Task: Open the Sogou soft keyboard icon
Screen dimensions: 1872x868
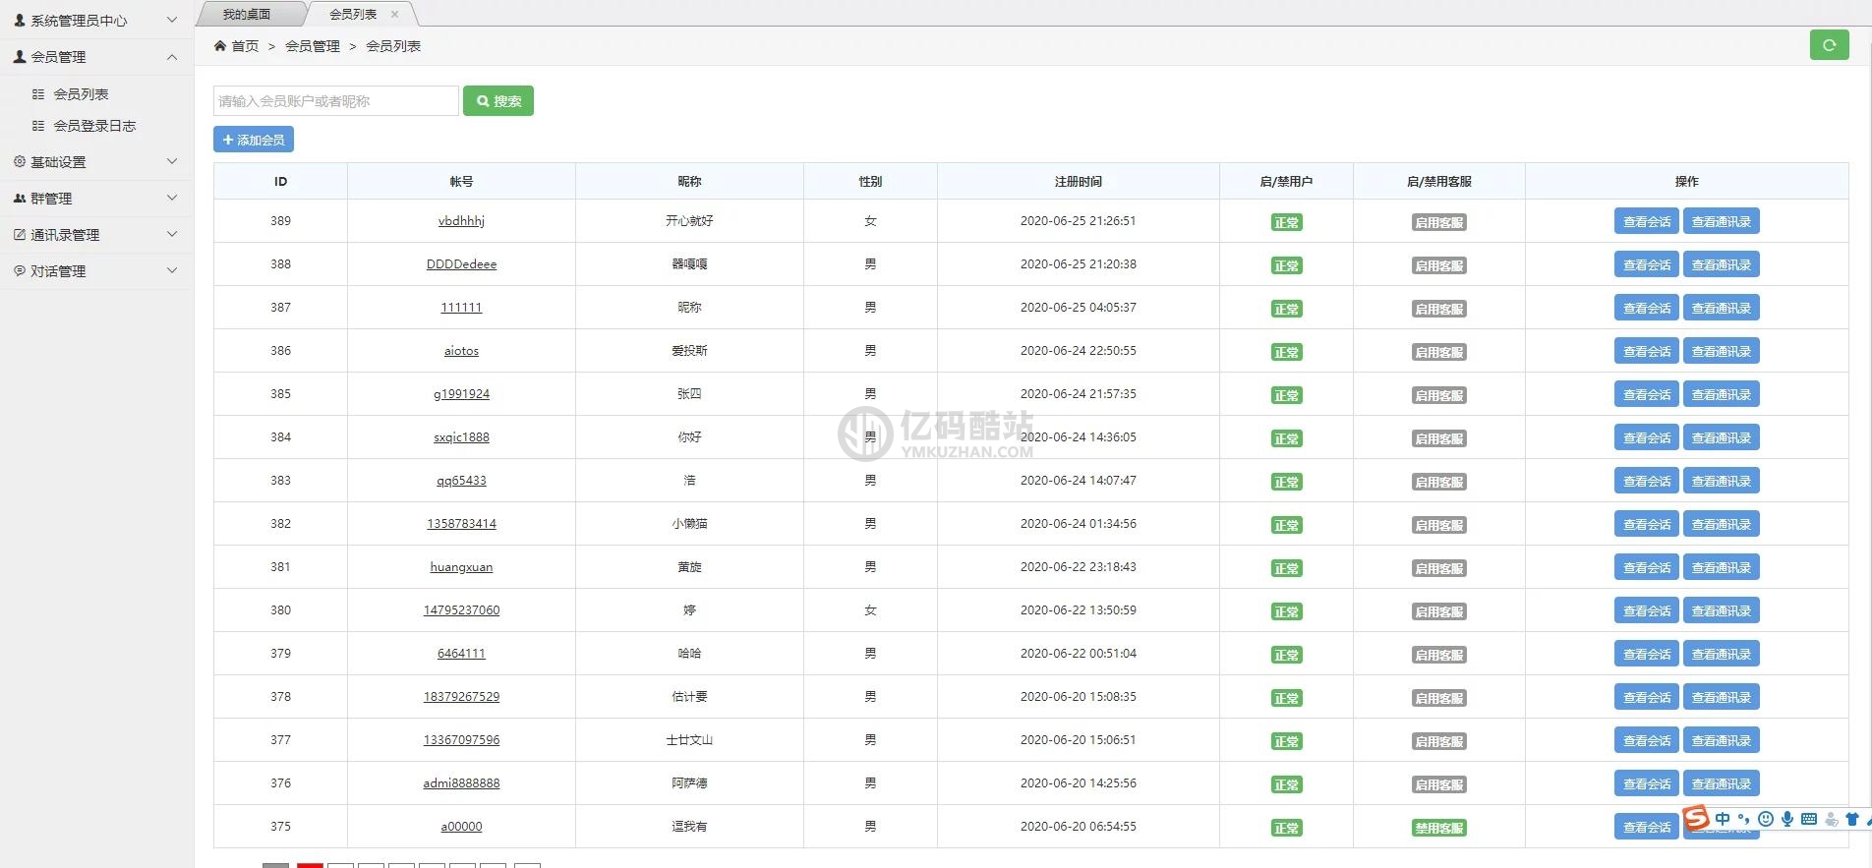Action: [1809, 819]
